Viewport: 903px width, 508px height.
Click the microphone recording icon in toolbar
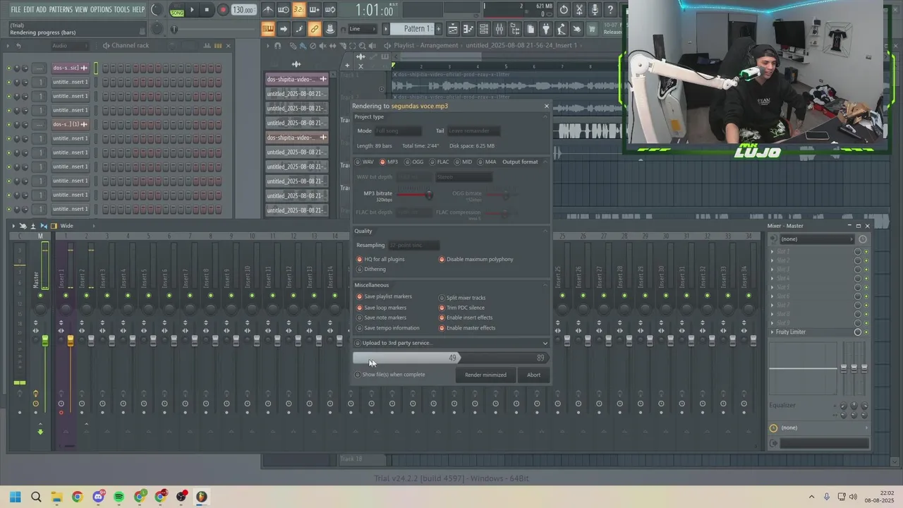(x=595, y=10)
